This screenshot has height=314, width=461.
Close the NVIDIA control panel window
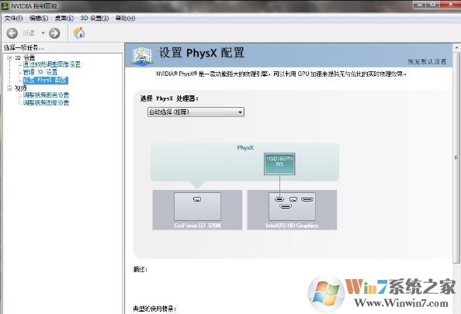pyautogui.click(x=450, y=5)
